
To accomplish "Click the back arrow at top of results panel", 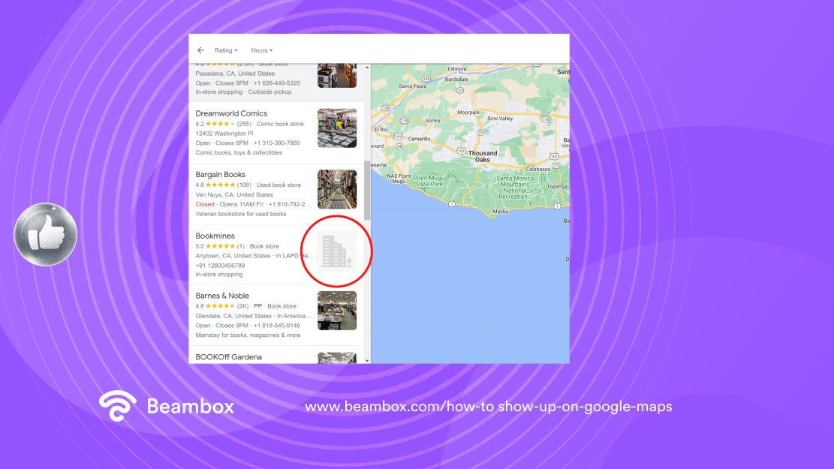I will coord(200,50).
